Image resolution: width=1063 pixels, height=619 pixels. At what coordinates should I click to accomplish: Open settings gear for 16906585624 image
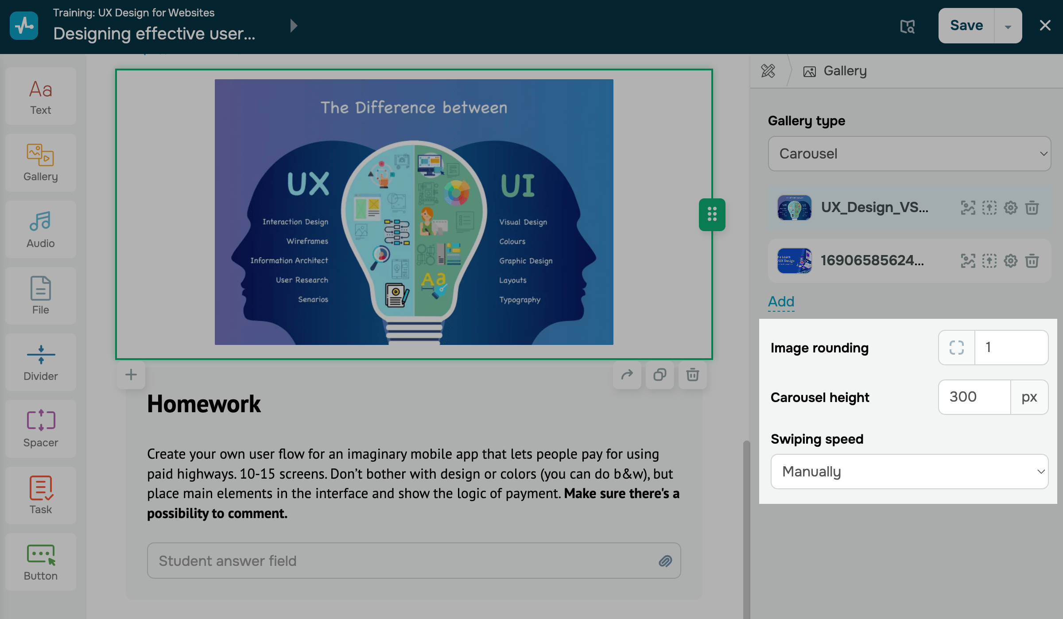click(1010, 261)
